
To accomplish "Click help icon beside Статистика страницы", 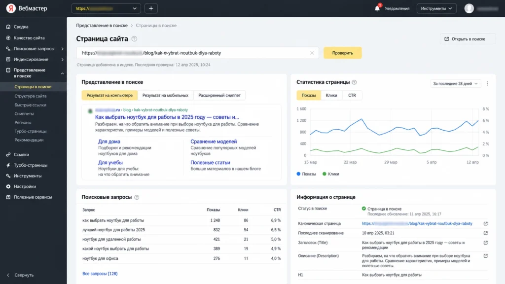I will pyautogui.click(x=354, y=82).
